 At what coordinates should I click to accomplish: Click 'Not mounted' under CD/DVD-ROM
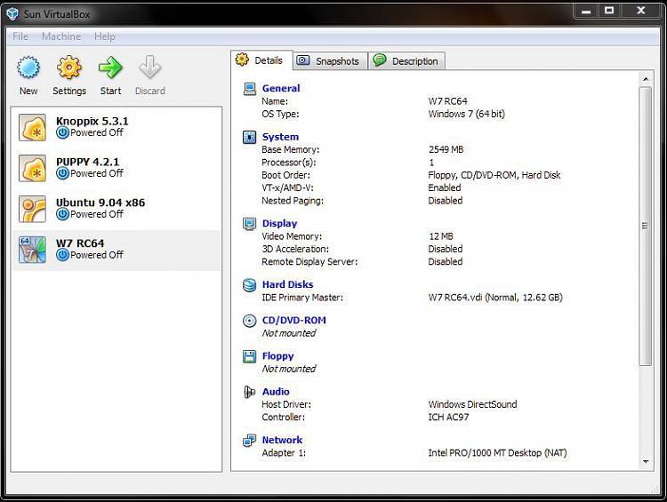pos(289,333)
